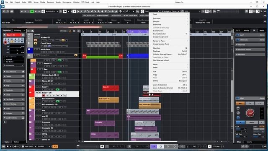Image resolution: width=268 pixels, height=151 pixels.
Task: Toggle global Mute M button in toolbar
Action: [21, 11]
